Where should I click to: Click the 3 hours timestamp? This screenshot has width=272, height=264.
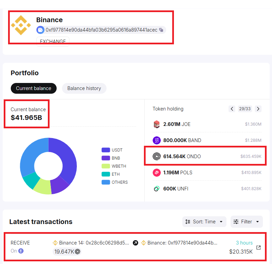pyautogui.click(x=244, y=243)
